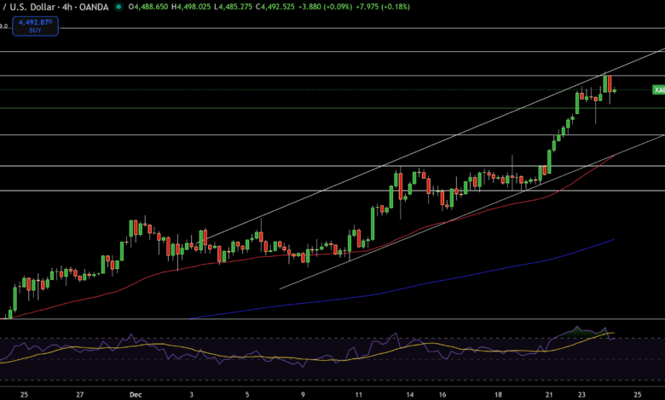Click the 9 date label on time axis
Viewport: 665px width, 400px height.
pos(304,395)
